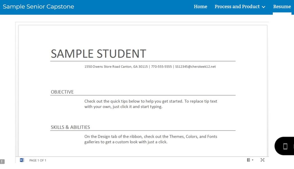The width and height of the screenshot is (294, 169).
Task: Select the Resume tab
Action: 282,6
